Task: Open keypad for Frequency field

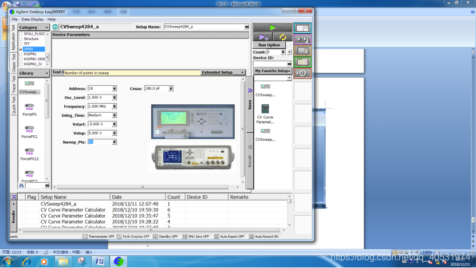Action: coord(114,107)
